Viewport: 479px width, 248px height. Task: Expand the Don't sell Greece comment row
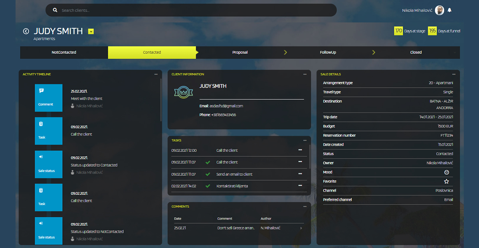[301, 228]
